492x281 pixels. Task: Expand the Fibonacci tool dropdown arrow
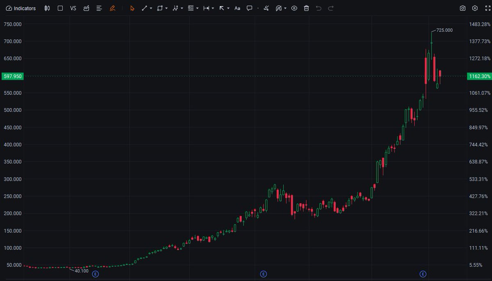tap(198, 8)
